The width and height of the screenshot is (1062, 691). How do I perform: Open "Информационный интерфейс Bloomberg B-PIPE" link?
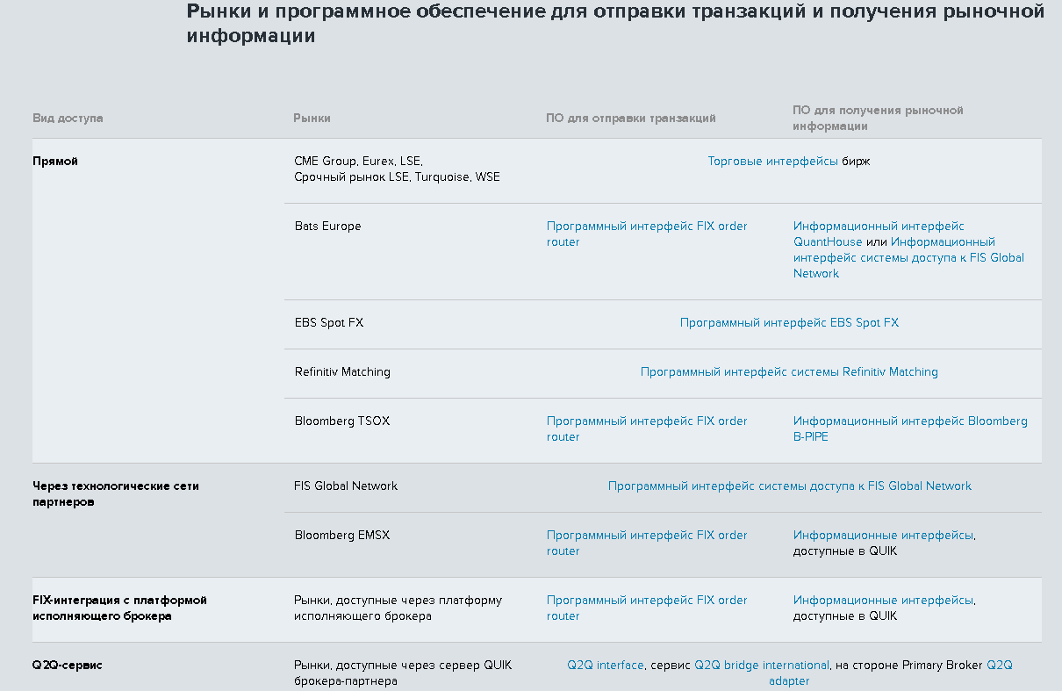[x=910, y=429]
